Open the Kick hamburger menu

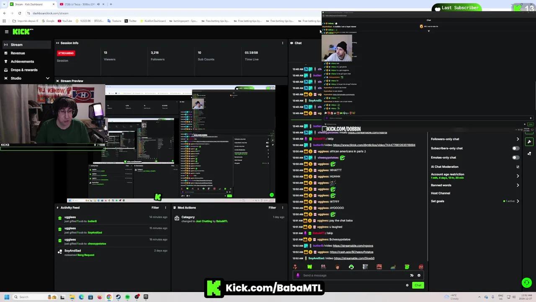7,31
